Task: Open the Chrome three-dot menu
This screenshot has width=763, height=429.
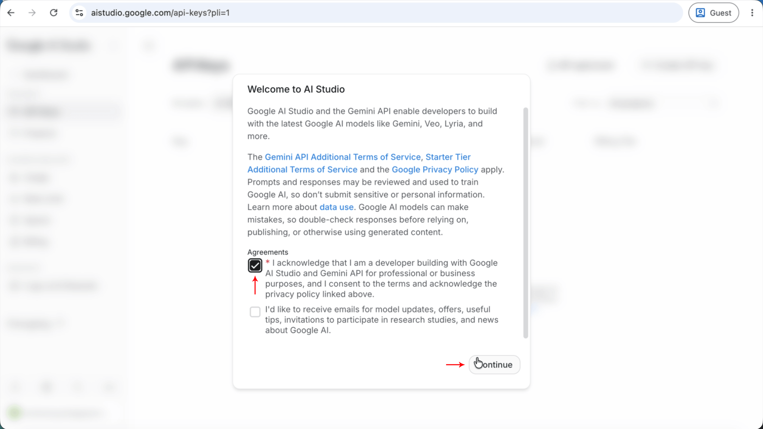Action: [752, 13]
